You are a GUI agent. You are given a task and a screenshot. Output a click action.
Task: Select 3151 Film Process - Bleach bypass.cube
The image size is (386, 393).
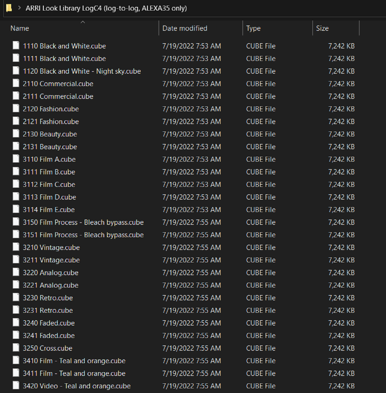point(83,235)
